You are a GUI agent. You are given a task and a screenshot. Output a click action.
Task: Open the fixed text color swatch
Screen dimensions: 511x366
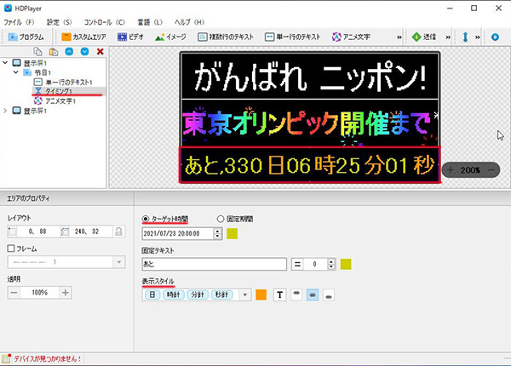click(346, 264)
